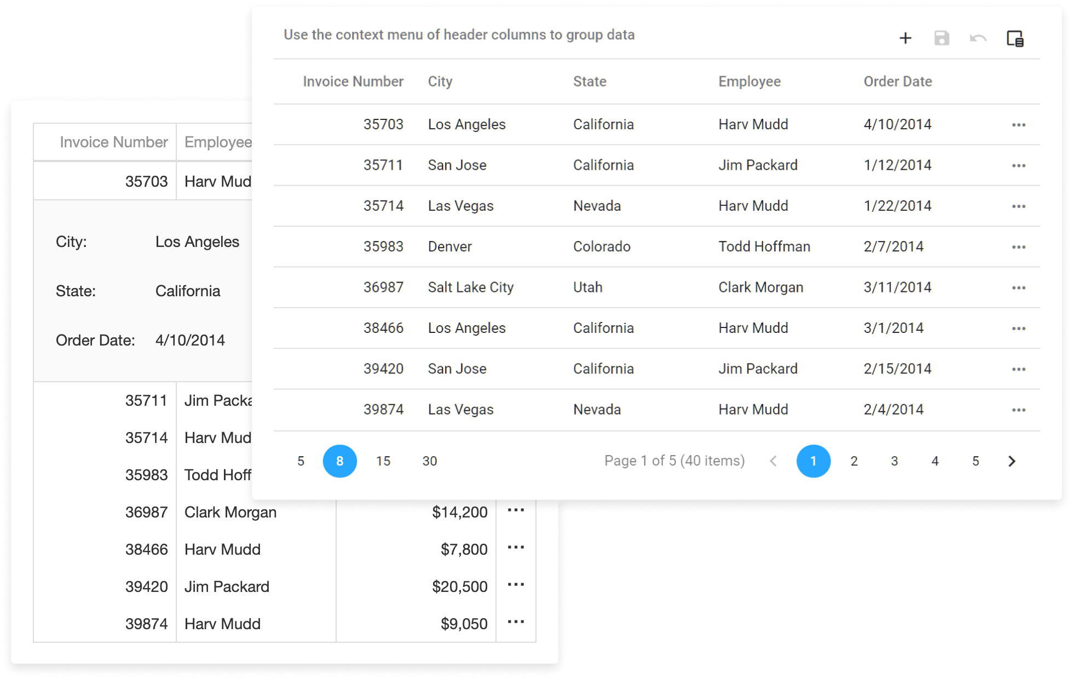Image resolution: width=1073 pixels, height=679 pixels.
Task: Set page size to 5 rows
Action: tap(301, 461)
